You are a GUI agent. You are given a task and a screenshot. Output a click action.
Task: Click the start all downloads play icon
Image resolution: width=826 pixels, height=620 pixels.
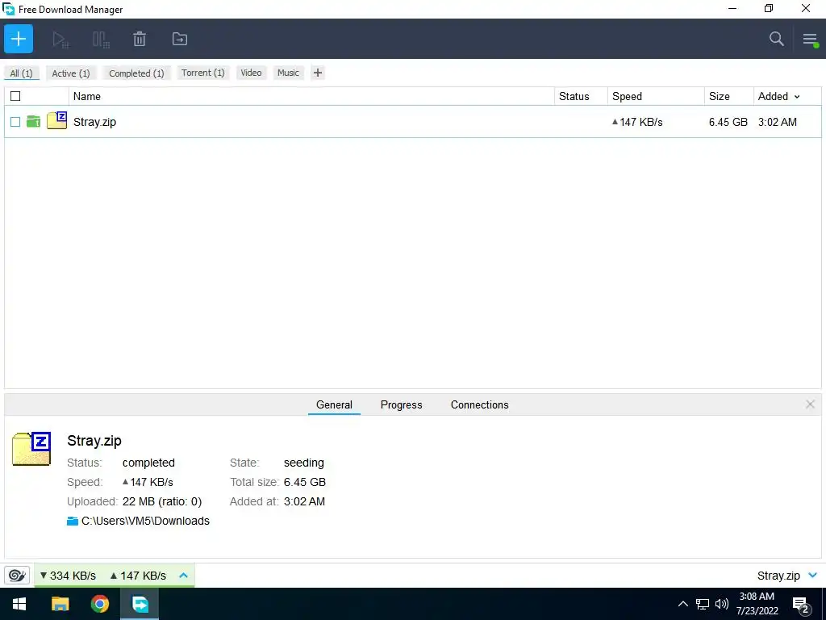pyautogui.click(x=60, y=39)
